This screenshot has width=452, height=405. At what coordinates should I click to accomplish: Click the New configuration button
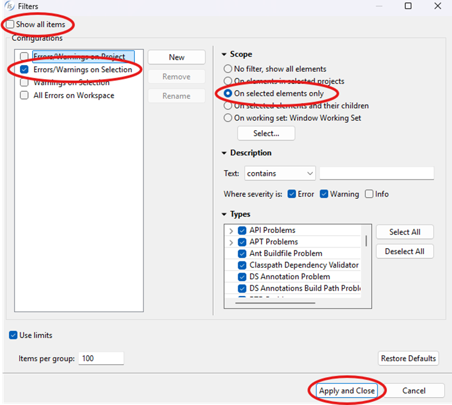[177, 57]
